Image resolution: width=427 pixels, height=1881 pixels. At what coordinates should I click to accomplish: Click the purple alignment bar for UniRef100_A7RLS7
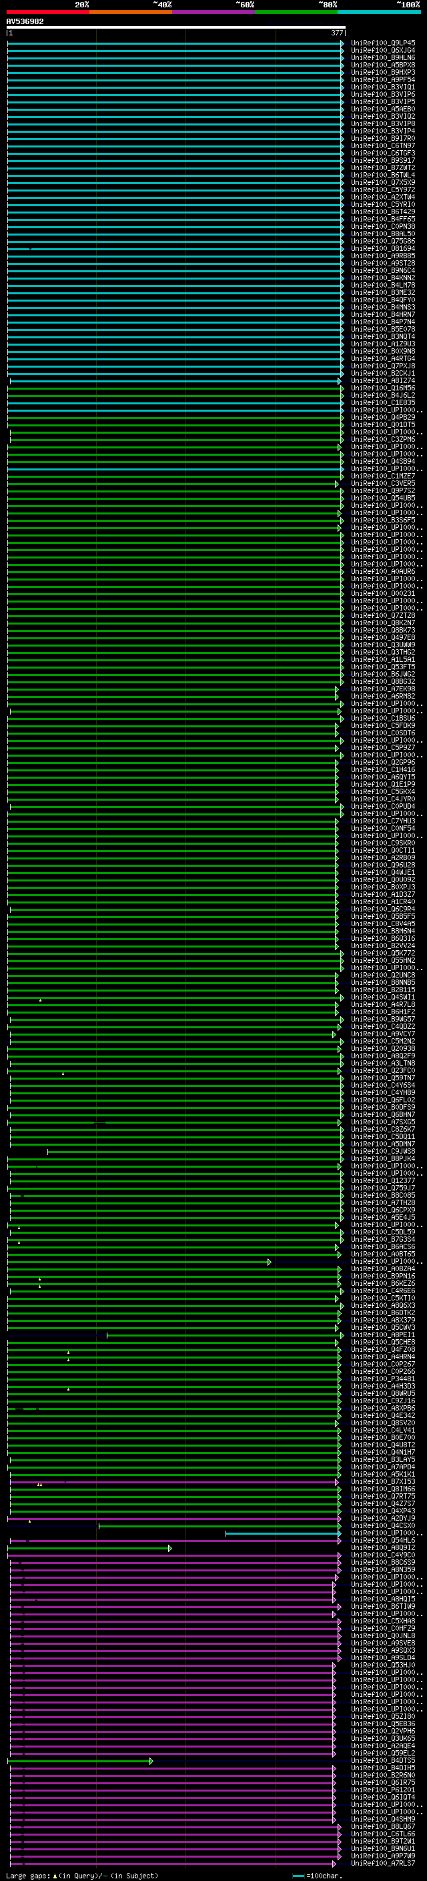[x=172, y=1864]
